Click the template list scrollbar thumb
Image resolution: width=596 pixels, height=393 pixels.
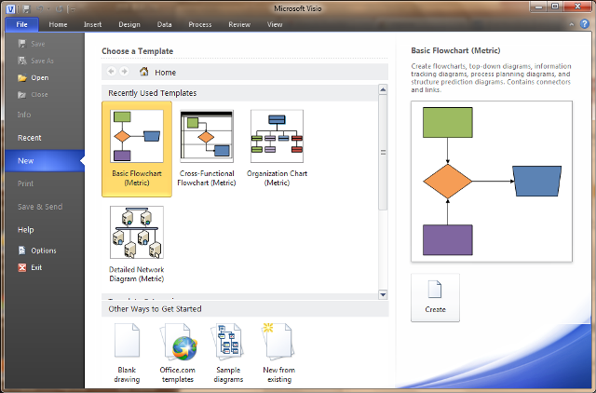click(383, 152)
